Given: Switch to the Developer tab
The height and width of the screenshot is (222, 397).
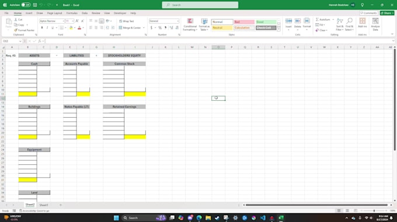Looking at the screenshot, I should pyautogui.click(x=120, y=13).
